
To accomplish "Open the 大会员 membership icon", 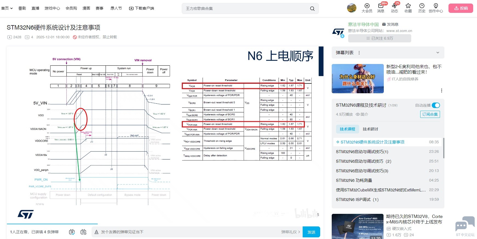I will pos(367,6).
